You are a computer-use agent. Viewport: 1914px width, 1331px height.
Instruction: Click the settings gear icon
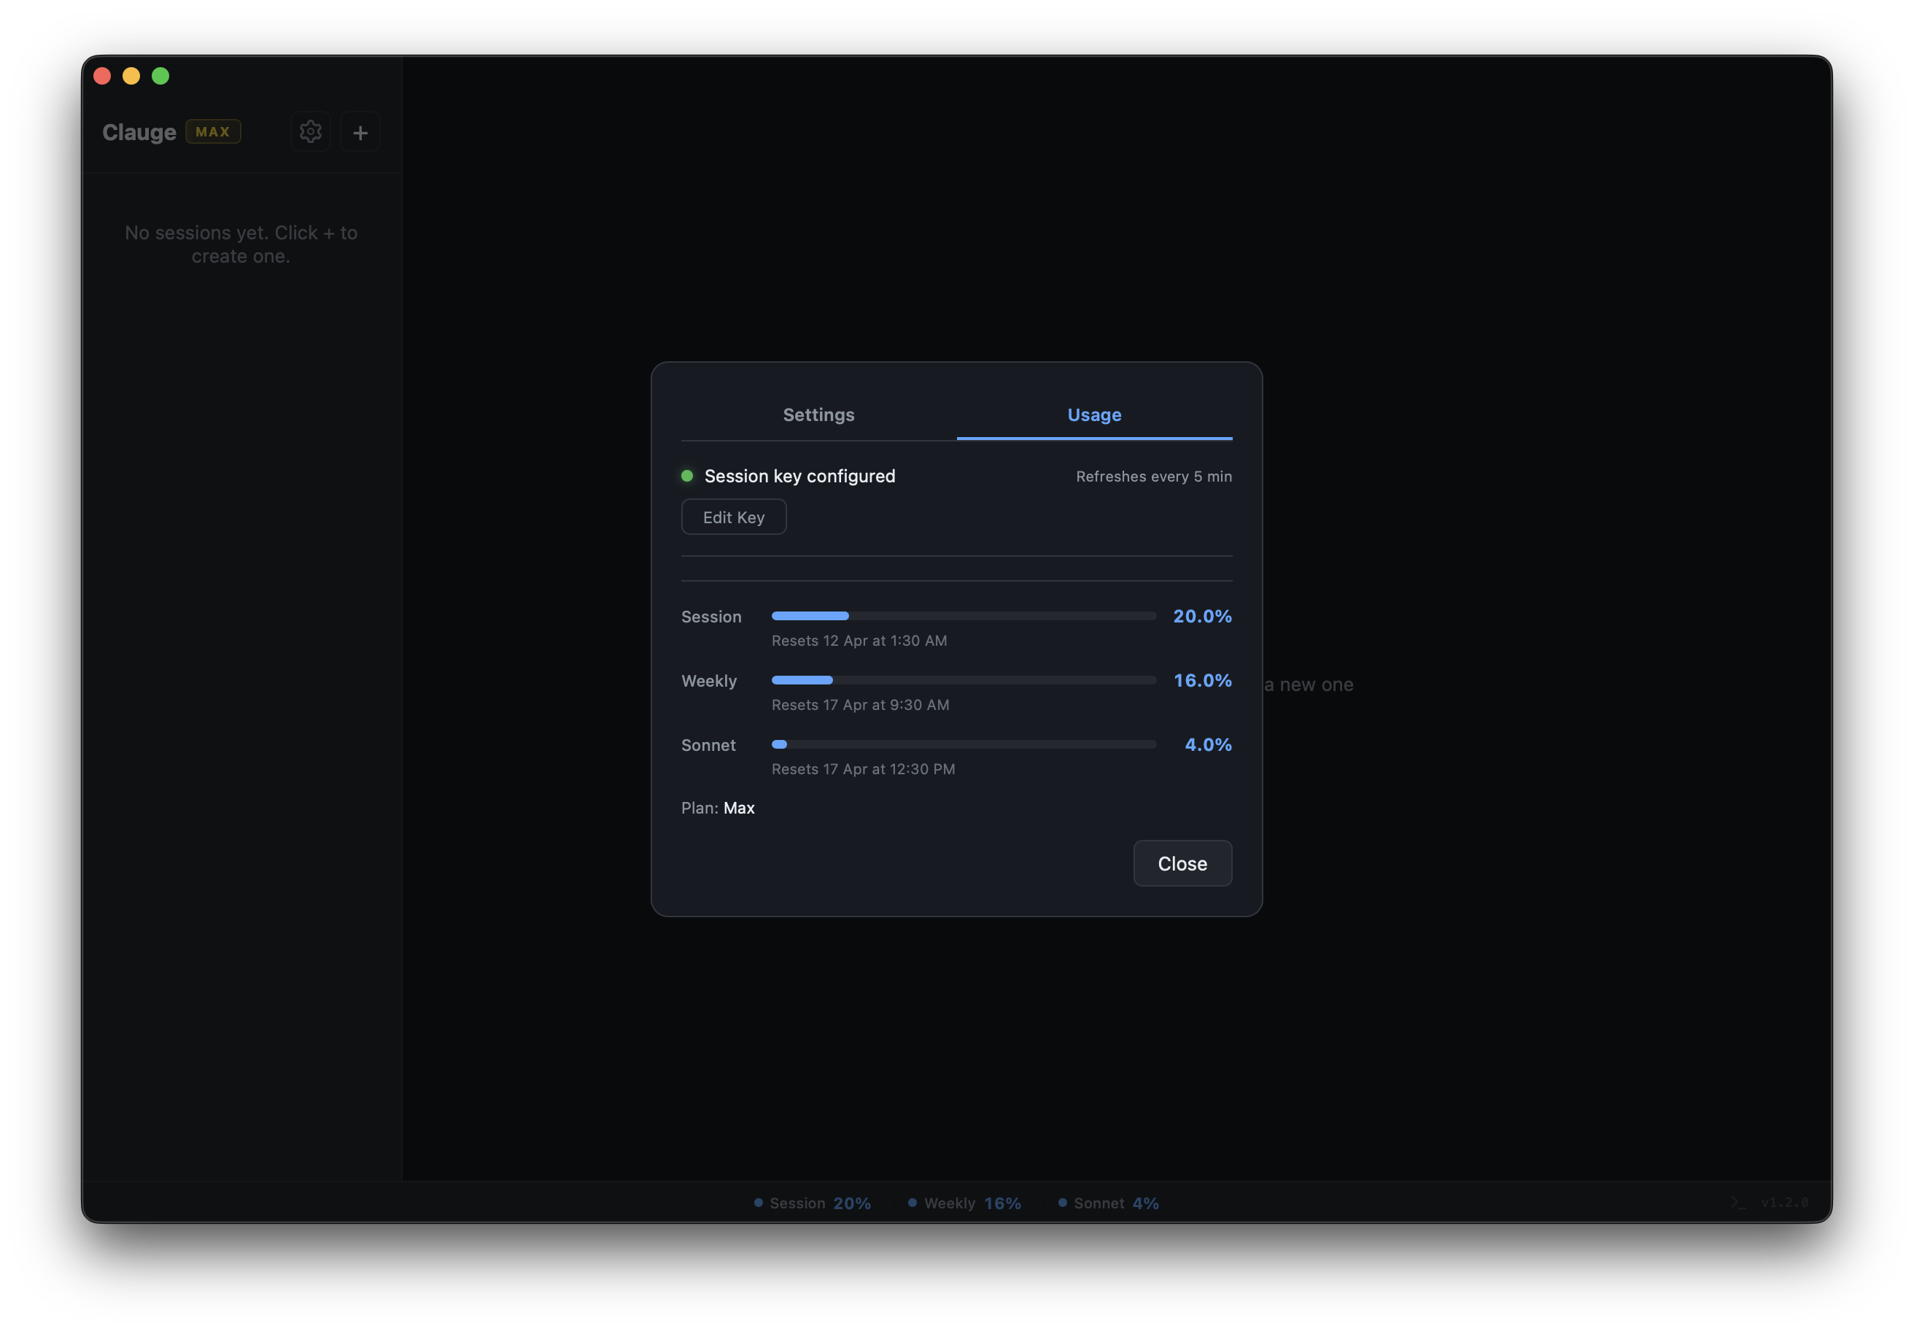coord(310,132)
